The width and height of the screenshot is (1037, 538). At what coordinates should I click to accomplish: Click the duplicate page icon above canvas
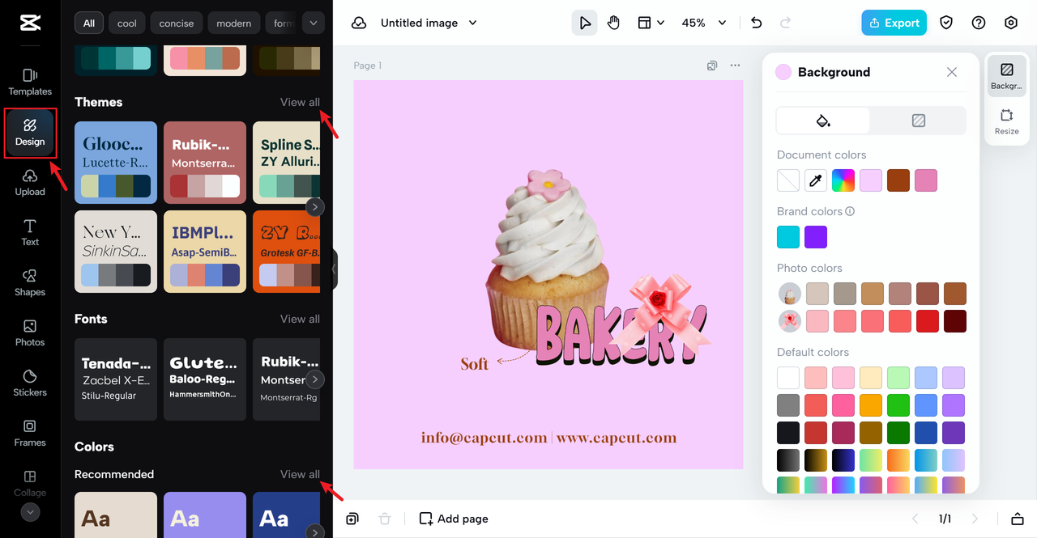(x=711, y=66)
